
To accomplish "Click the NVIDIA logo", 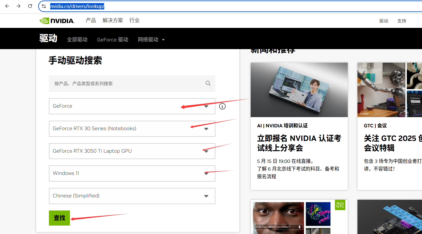I will (57, 21).
